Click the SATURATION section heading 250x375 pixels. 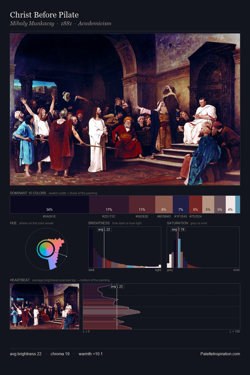click(x=177, y=223)
